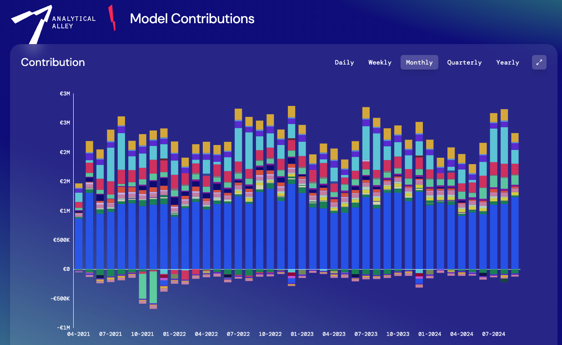Click large green negative segment of 10-2021 bar
Image resolution: width=562 pixels, height=345 pixels.
tap(142, 286)
